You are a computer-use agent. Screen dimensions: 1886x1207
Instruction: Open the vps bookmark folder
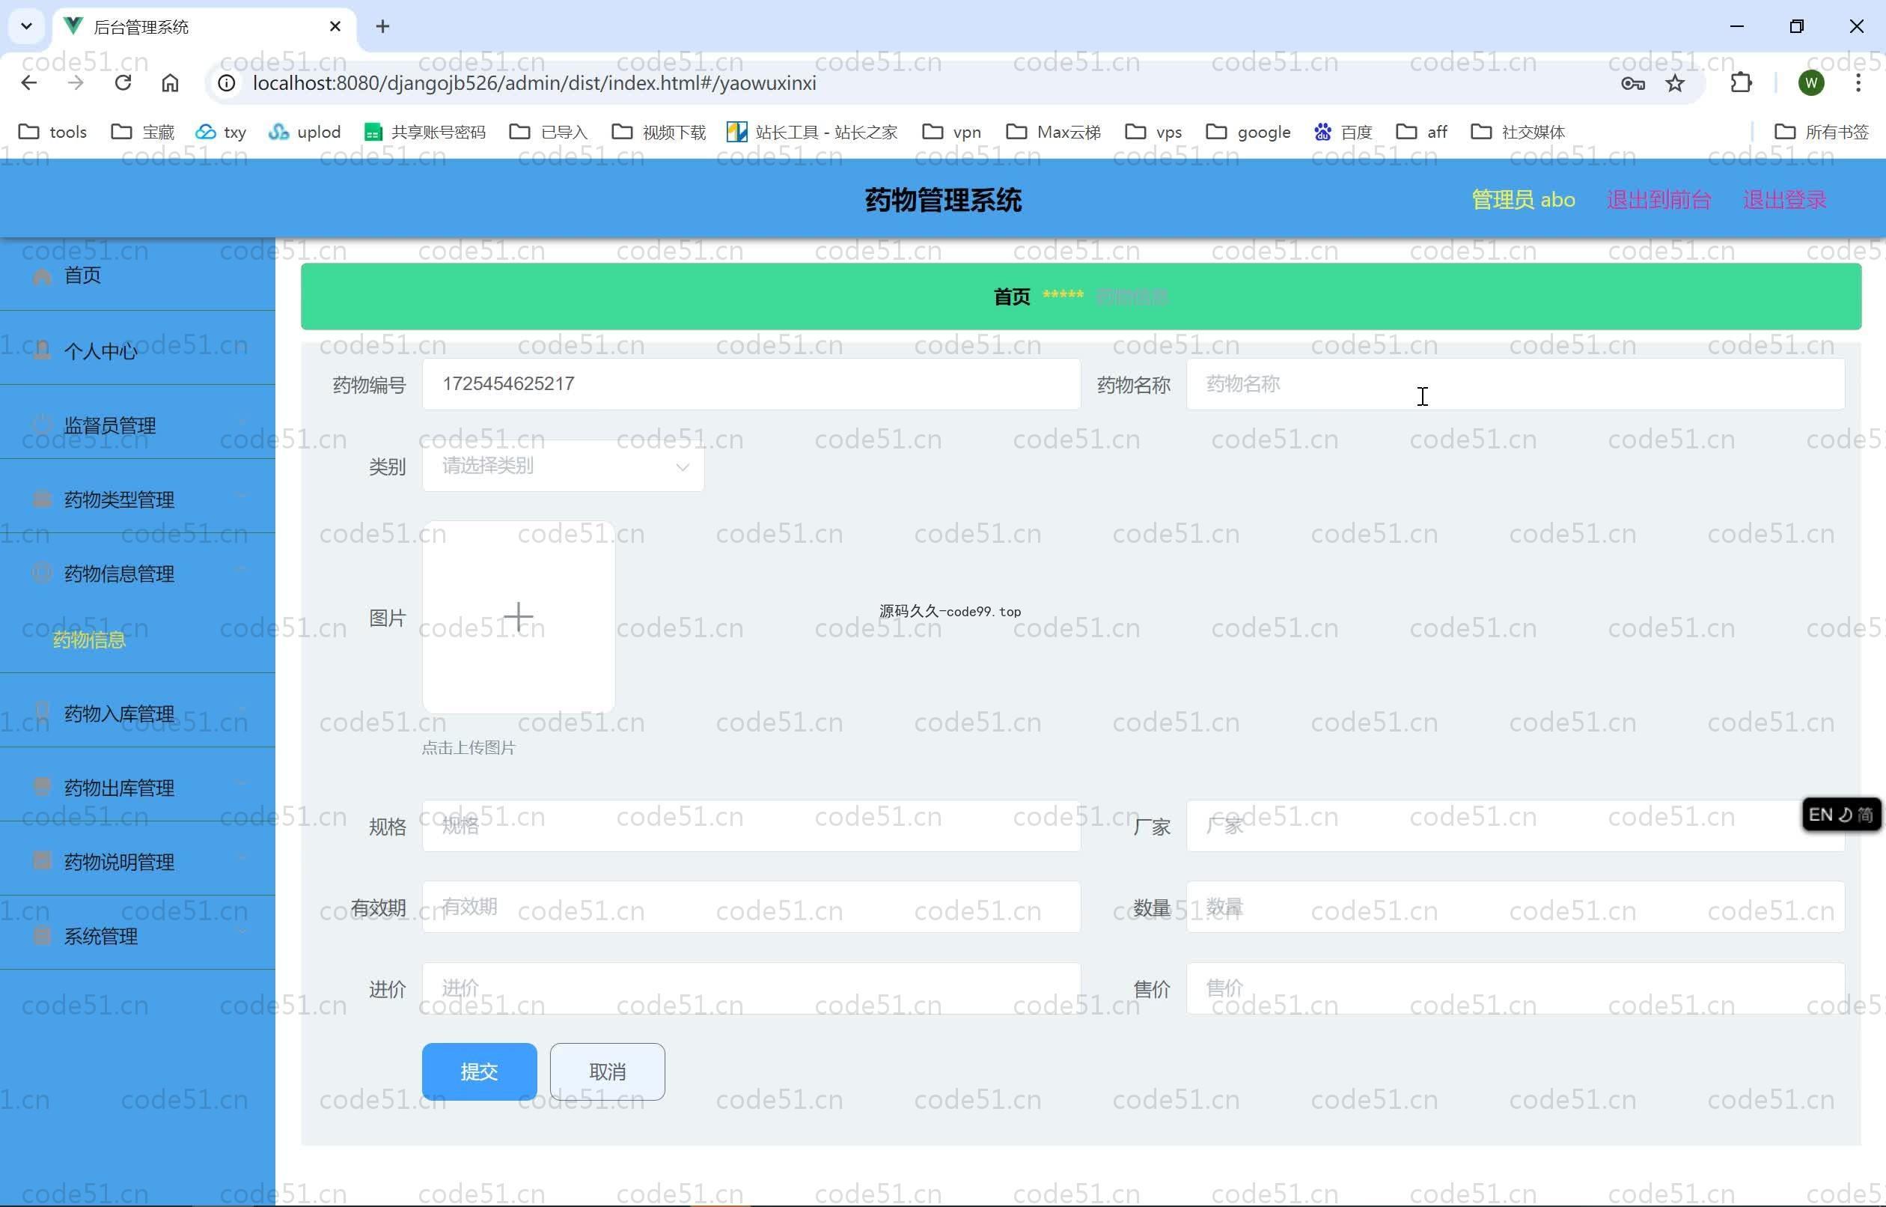click(x=1153, y=132)
